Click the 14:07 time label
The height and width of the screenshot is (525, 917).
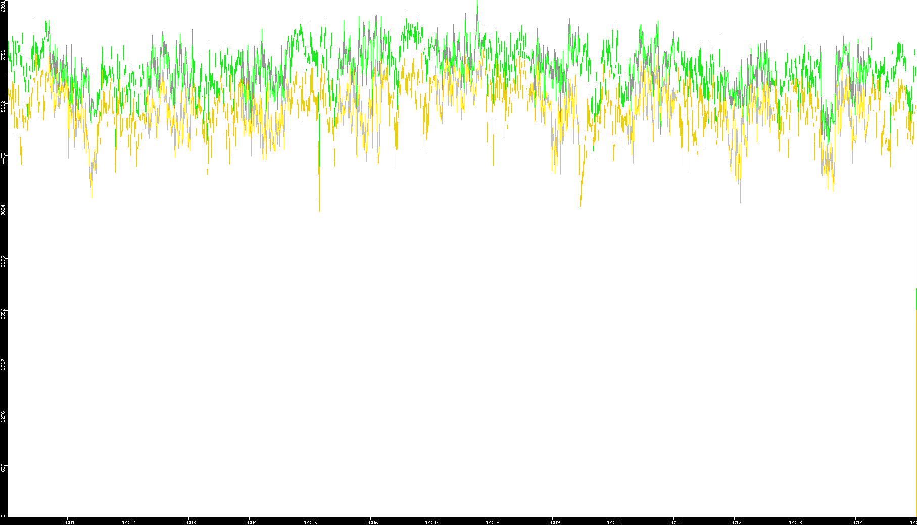click(x=431, y=522)
